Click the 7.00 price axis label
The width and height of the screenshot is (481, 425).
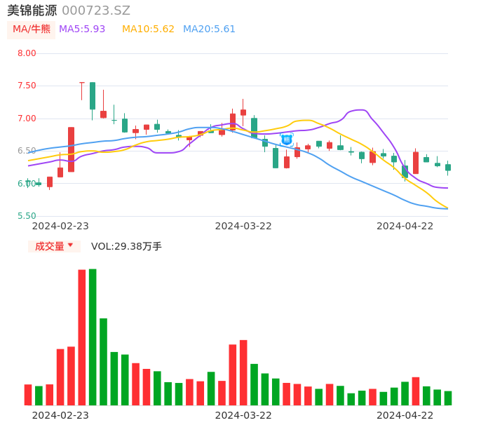point(27,119)
